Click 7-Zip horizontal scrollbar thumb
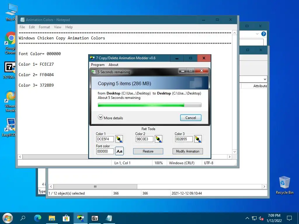The height and width of the screenshot is (224, 299). click(95, 186)
